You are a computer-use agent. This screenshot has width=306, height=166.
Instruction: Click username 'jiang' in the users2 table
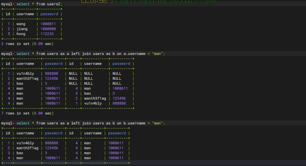coord(22,29)
